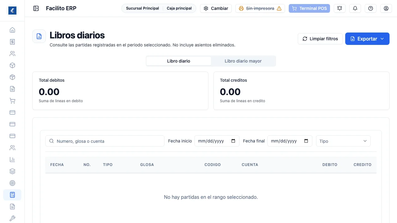Screen dimensions: 397x223
Task: Open the target icon in the sidebar
Action: click(12, 183)
